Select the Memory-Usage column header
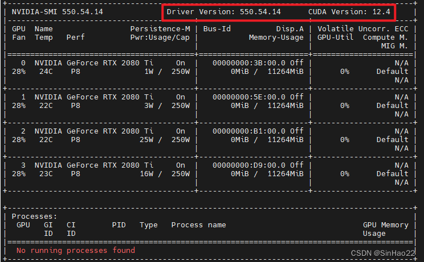 276,38
